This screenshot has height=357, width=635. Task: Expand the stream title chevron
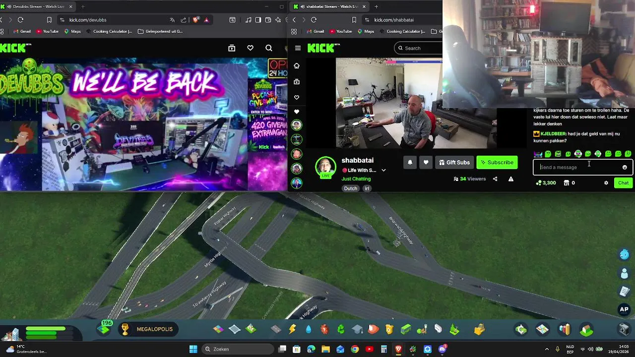click(383, 170)
